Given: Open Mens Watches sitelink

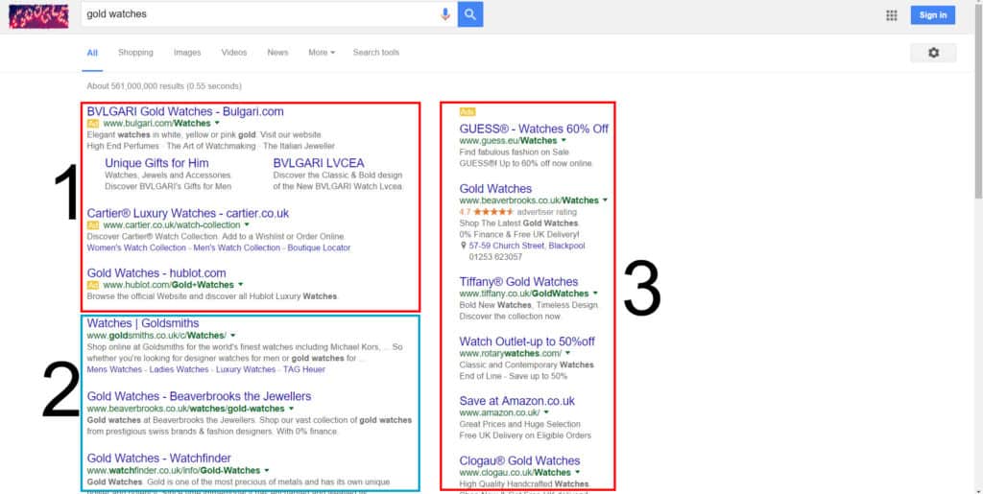Looking at the screenshot, I should [115, 369].
